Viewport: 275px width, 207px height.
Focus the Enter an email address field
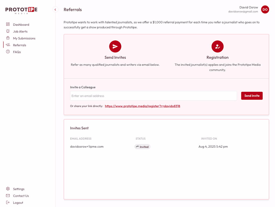point(154,96)
